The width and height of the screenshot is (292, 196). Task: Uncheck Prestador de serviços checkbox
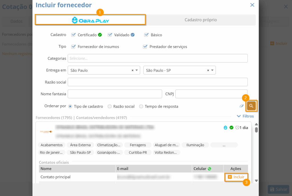(x=145, y=47)
